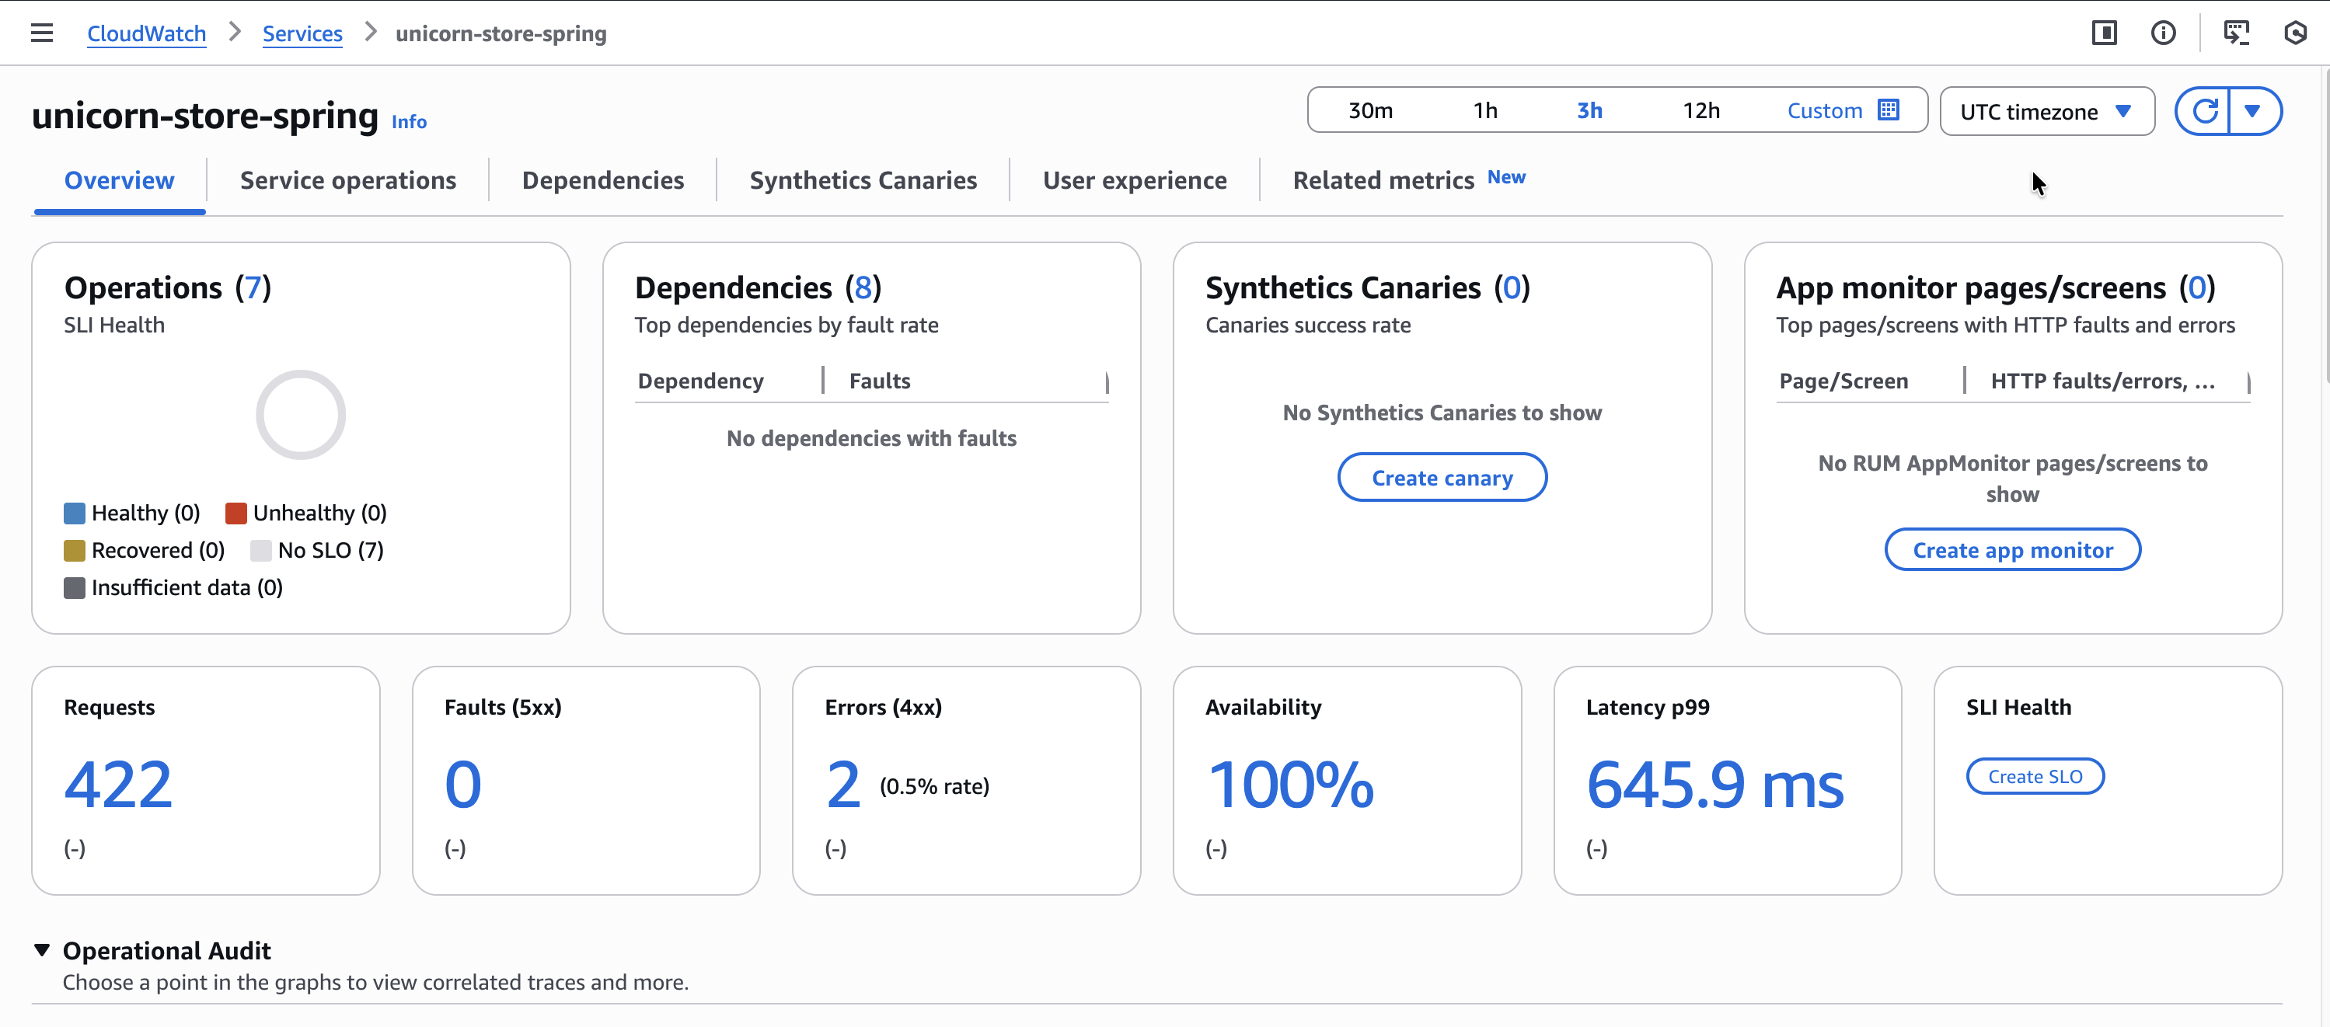
Task: Select the 30m time range
Action: (1370, 110)
